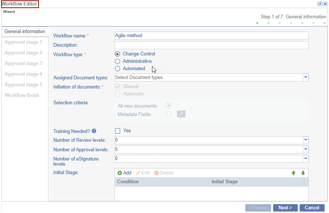
Task: Enable the Training Needed Yes checkbox
Action: click(x=117, y=131)
